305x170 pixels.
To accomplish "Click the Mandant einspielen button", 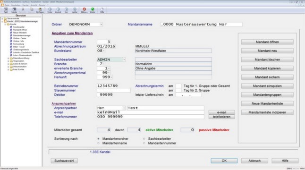I will coord(267,86).
